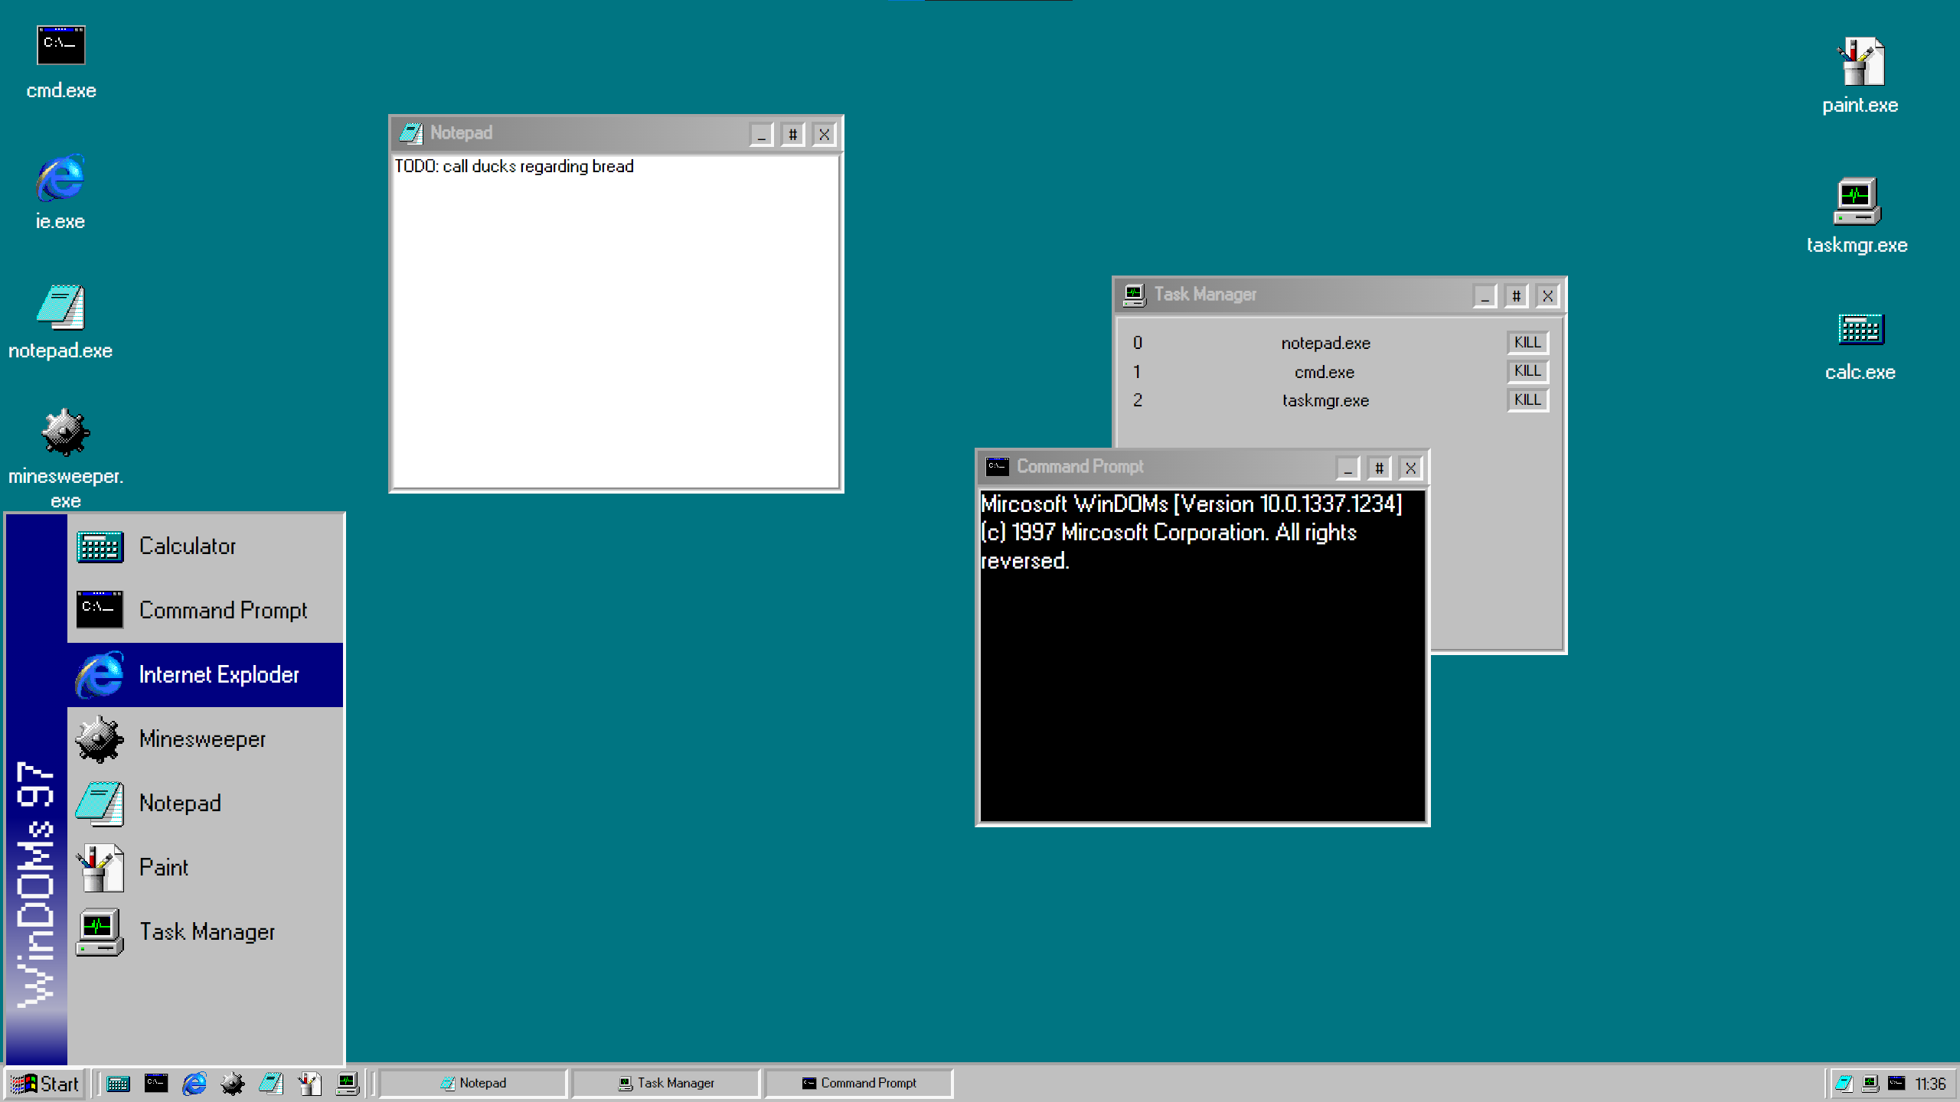Click Notepad icon in system tray
This screenshot has width=1960, height=1102.
tap(1844, 1084)
